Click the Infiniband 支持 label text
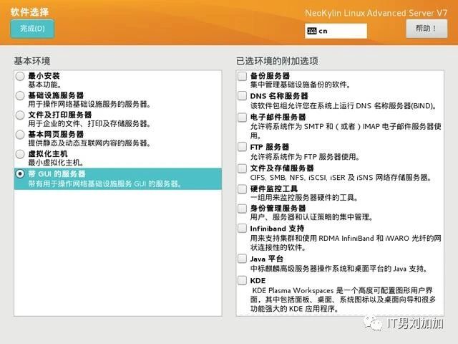Image resolution: width=458 pixels, height=344 pixels. pyautogui.click(x=277, y=229)
